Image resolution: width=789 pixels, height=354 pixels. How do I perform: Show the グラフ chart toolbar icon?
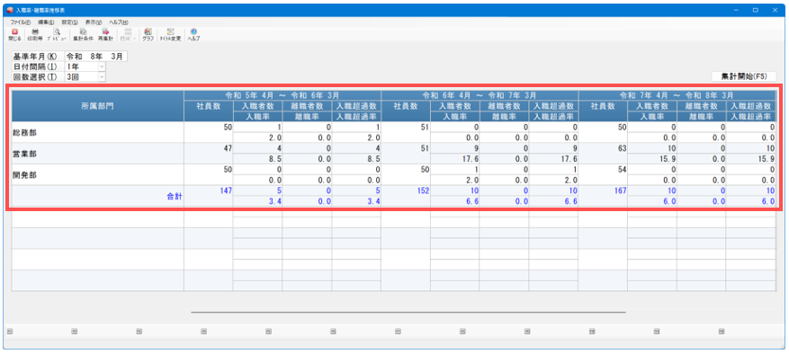coord(148,34)
